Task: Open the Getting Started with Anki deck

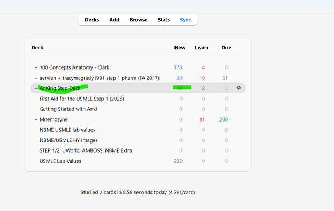Action: tap(68, 109)
